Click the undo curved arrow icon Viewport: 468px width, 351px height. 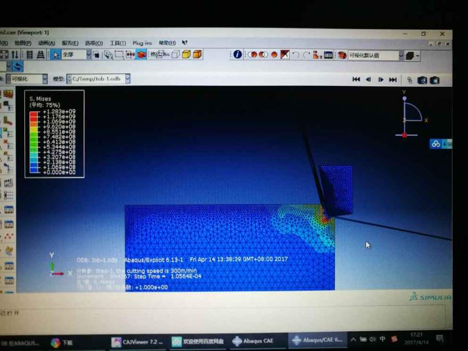click(296, 55)
